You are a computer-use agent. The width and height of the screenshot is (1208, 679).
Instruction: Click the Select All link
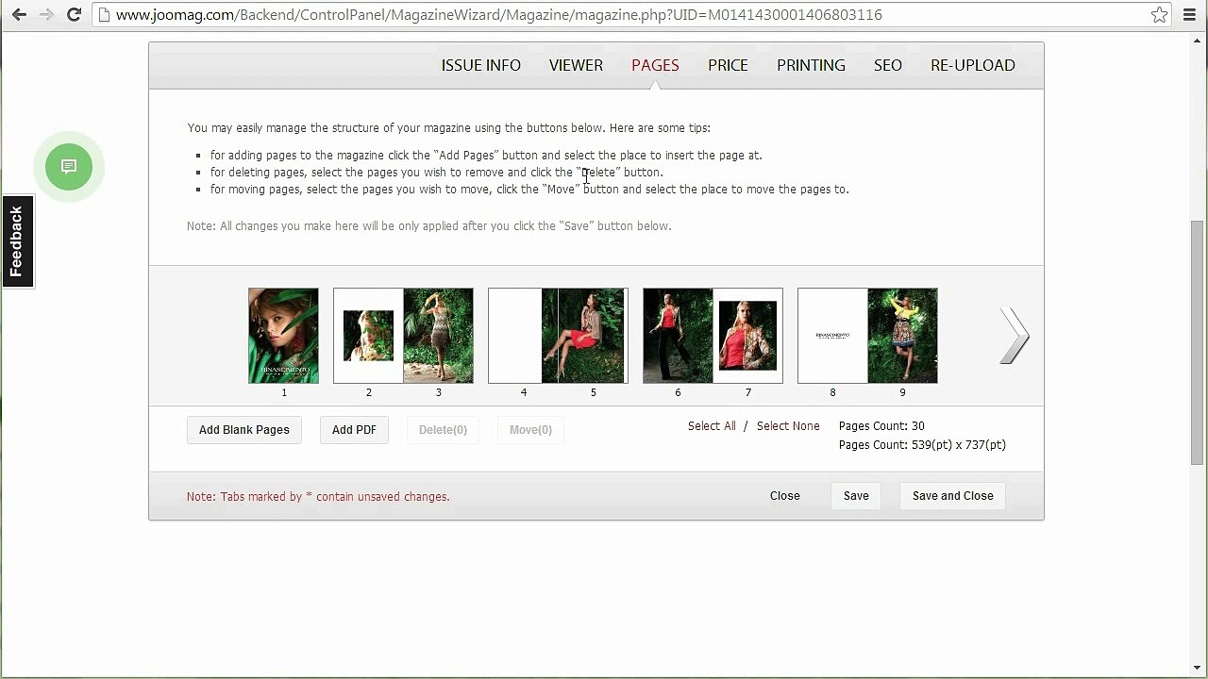[712, 426]
